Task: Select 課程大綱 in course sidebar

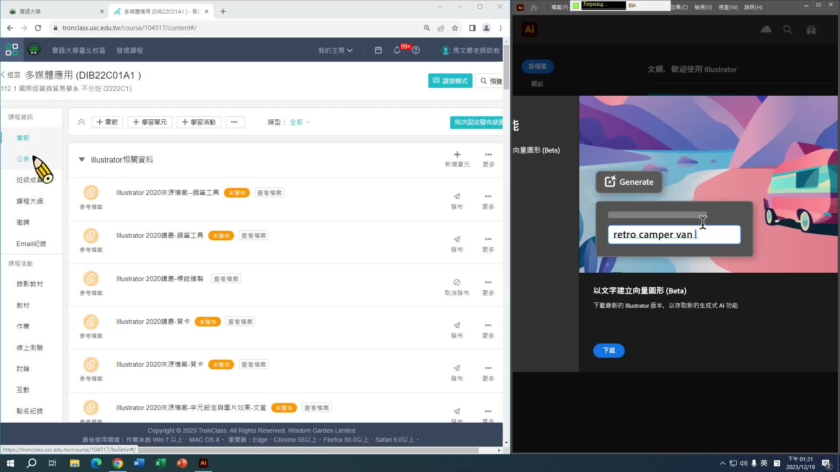Action: point(30,201)
